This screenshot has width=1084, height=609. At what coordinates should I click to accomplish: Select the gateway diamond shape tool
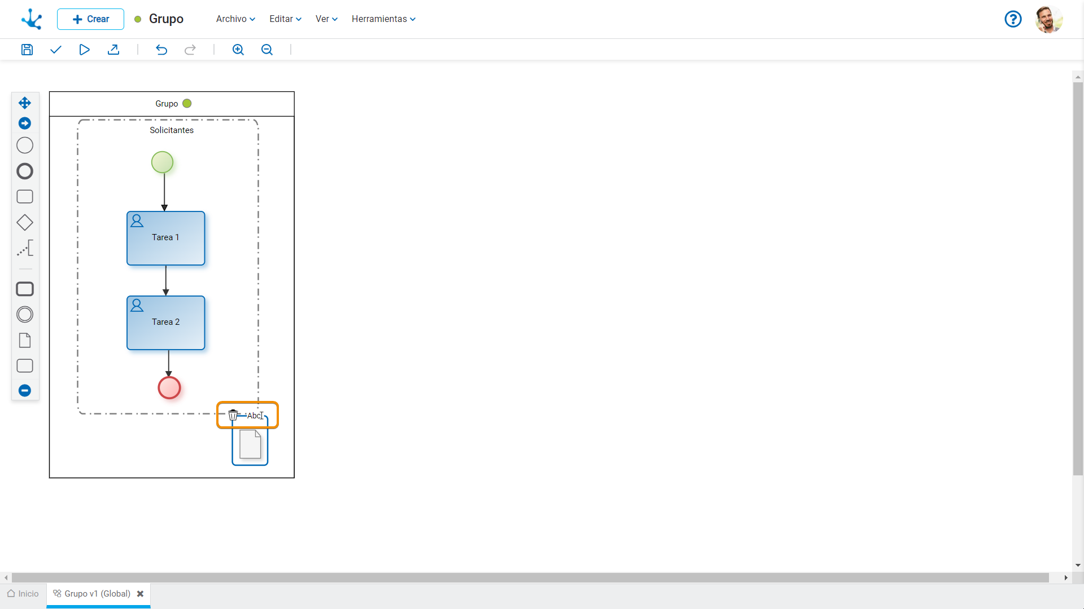[x=25, y=223]
